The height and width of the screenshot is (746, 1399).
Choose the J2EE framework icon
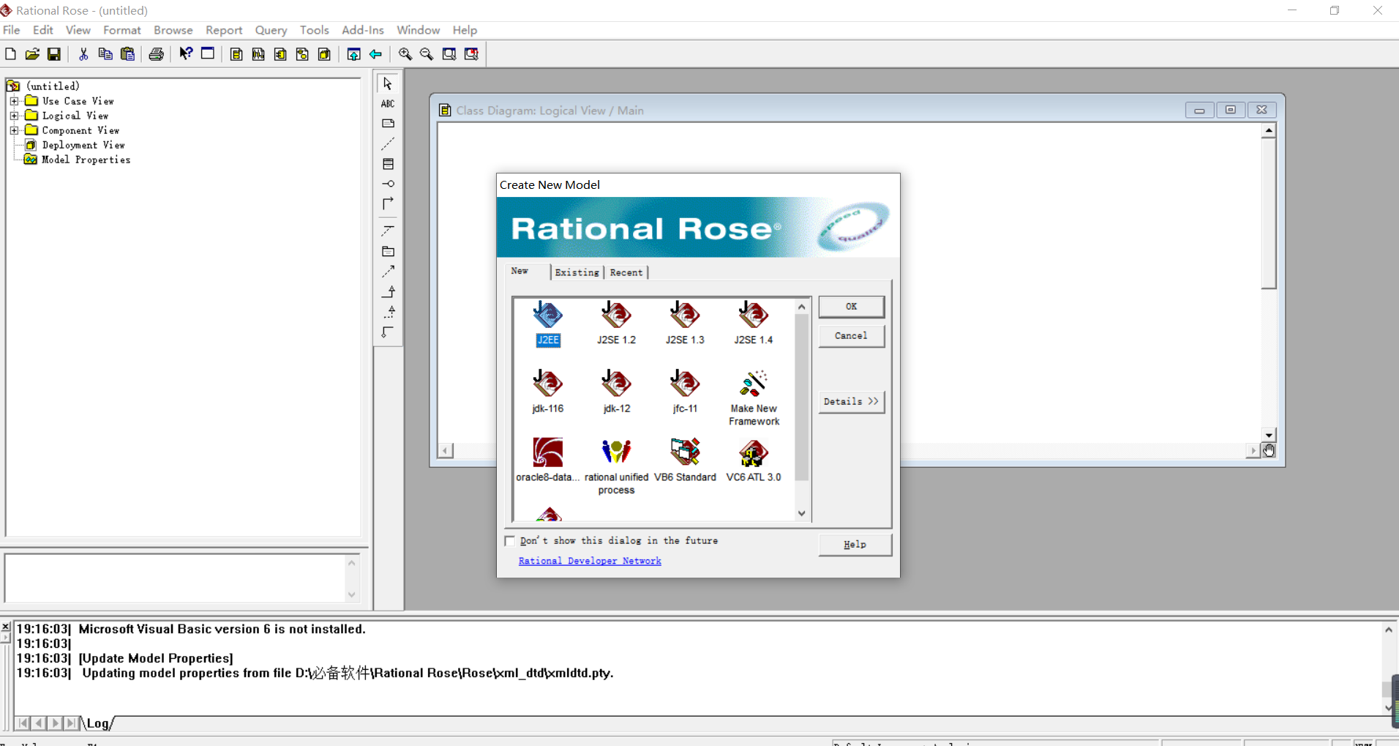[x=548, y=323]
